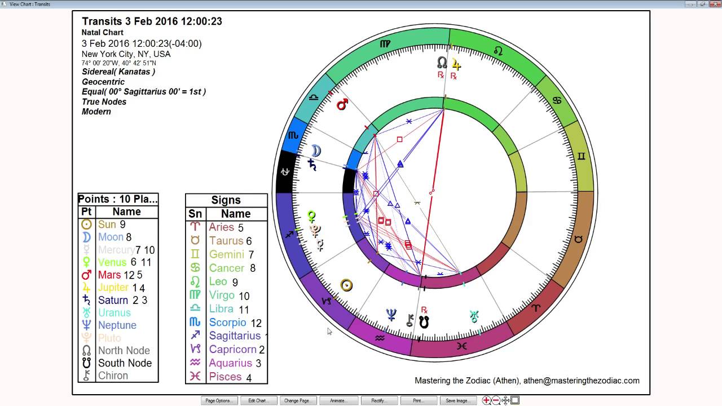Viewport: 722px width, 406px height.
Task: Click the 'Sidereal( Kanatas )' label
Action: point(118,72)
